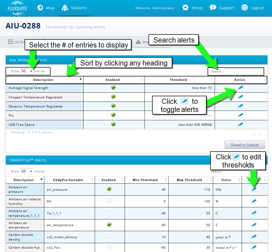272x252 pixels.
Task: Edit Chopper Temperature Regulated alert pencil
Action: [x=240, y=97]
